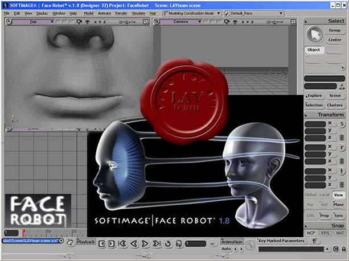Open the File menu
The height and width of the screenshot is (261, 349).
[7, 13]
